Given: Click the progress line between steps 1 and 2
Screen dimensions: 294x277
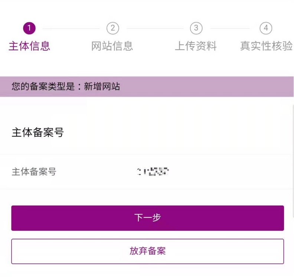Looking at the screenshot, I should [x=71, y=29].
